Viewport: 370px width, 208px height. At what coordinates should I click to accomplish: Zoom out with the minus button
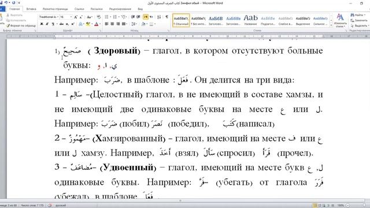pyautogui.click(x=347, y=206)
